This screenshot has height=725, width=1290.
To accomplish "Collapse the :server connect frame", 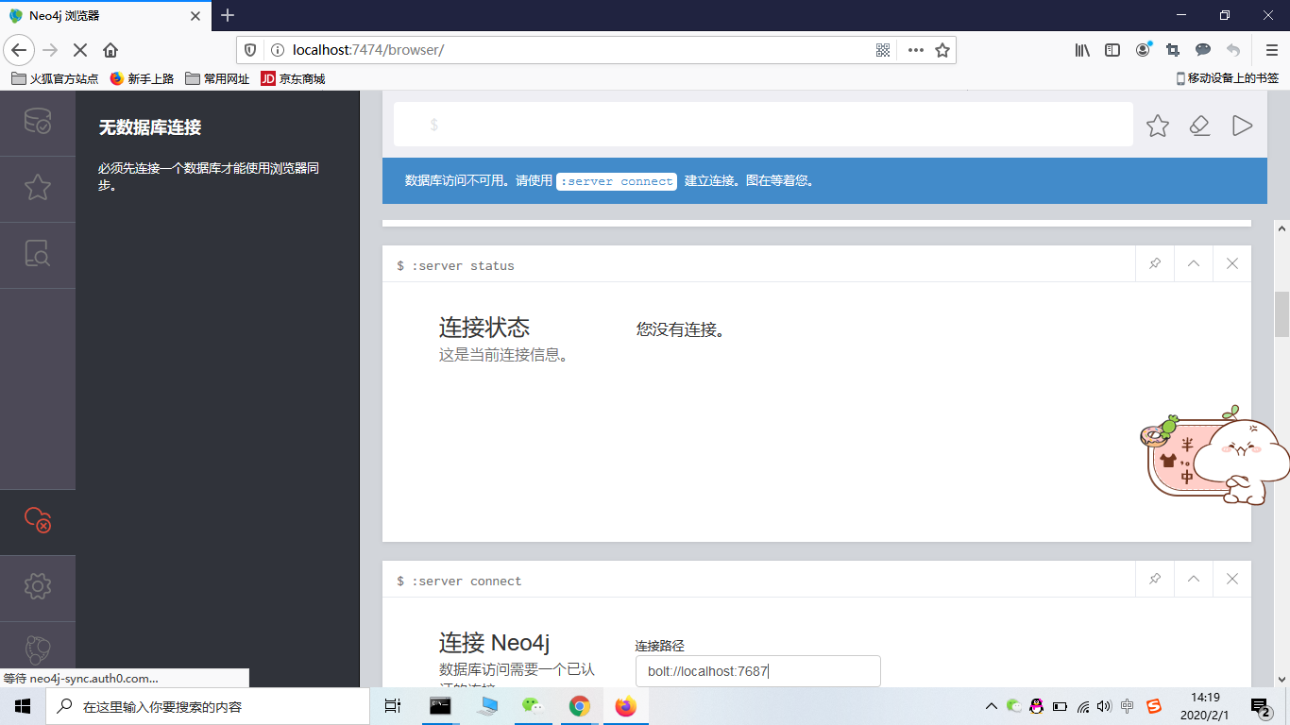I will (1194, 580).
